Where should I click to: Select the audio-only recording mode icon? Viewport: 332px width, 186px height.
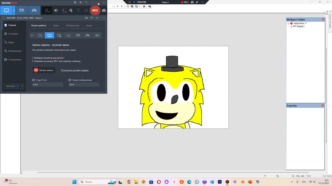(x=97, y=35)
